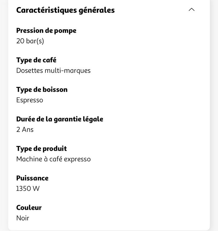The image size is (218, 231).
Task: Select the 'Type de café' label
Action: coord(36,60)
